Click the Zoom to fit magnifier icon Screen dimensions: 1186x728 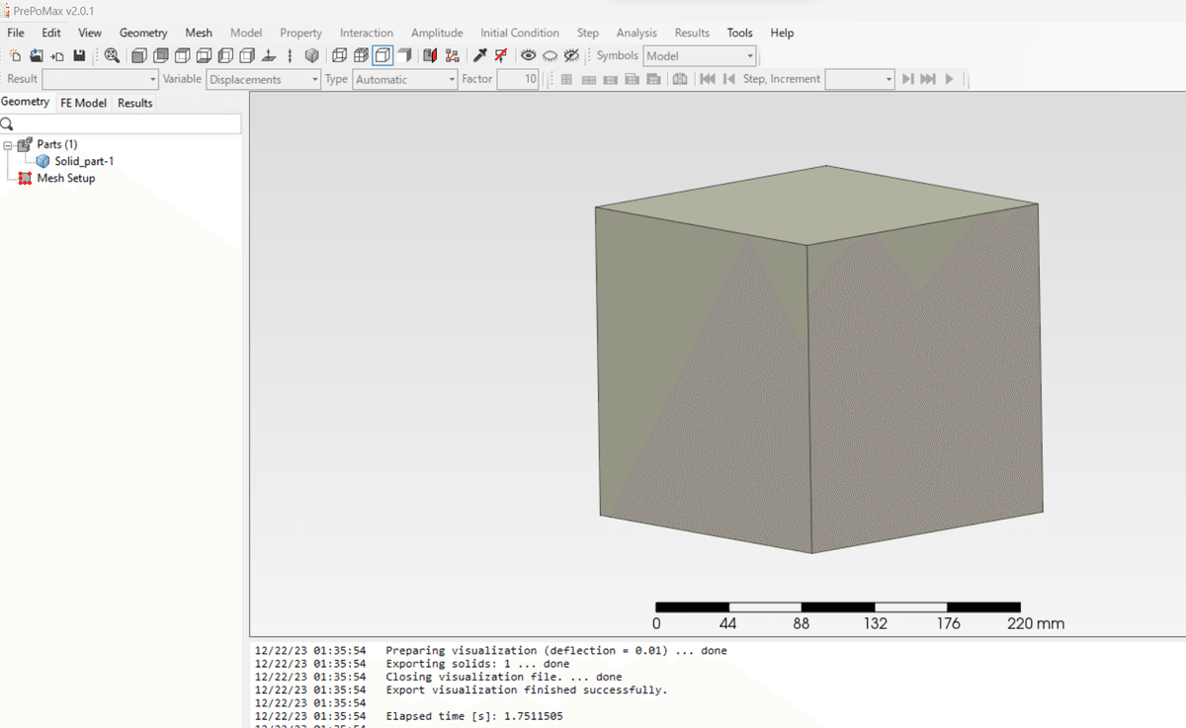tap(112, 56)
